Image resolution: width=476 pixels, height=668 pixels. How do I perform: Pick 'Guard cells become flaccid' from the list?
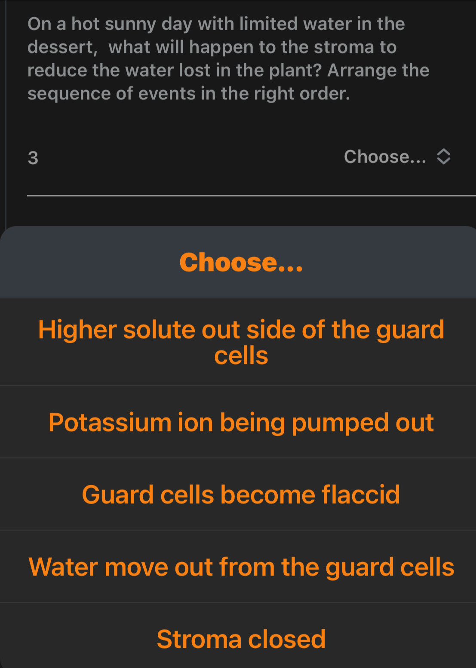click(x=241, y=494)
